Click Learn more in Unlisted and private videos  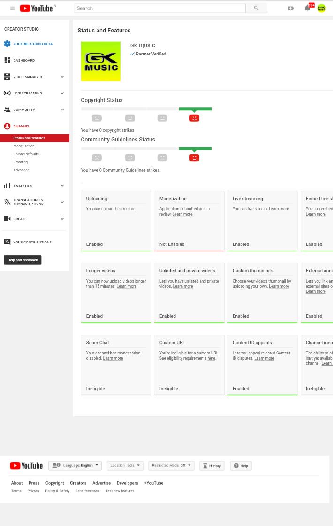tap(183, 286)
